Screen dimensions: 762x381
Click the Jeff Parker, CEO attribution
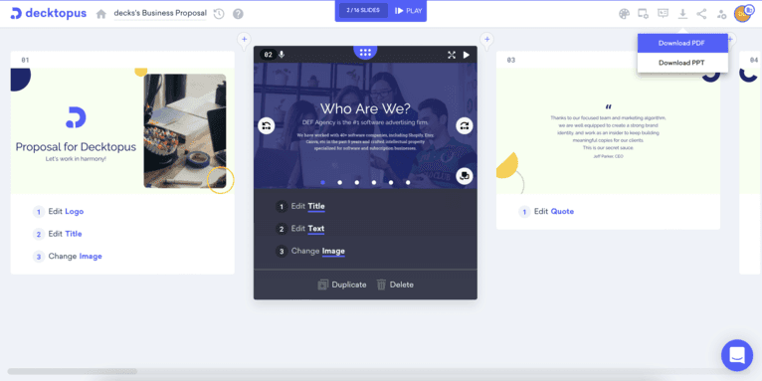[x=608, y=156]
